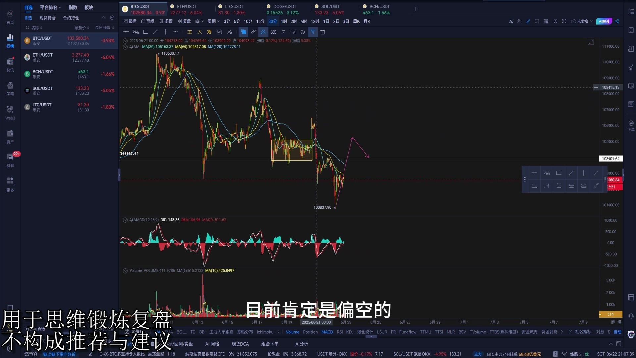Open the 策略 strategy sidebar icon

[x=10, y=89]
